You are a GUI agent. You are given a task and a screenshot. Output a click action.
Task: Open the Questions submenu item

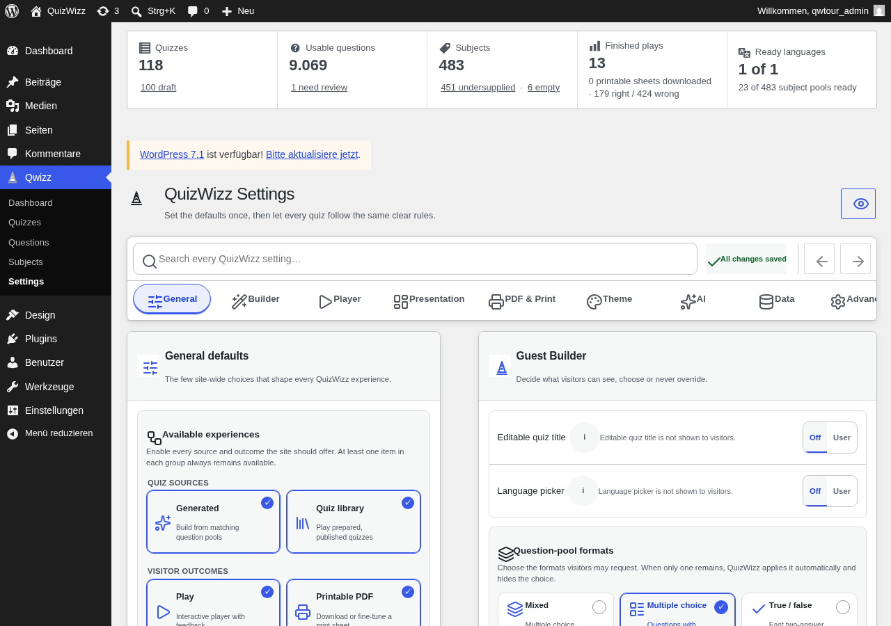coord(29,242)
